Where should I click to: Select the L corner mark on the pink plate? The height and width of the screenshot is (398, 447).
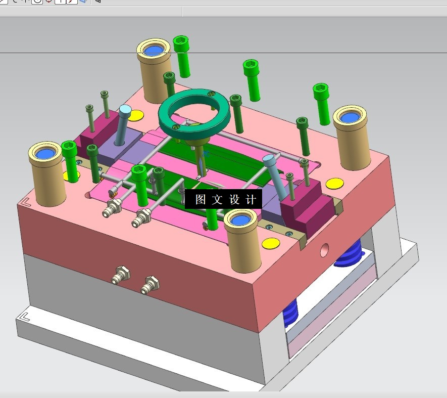pos(26,202)
